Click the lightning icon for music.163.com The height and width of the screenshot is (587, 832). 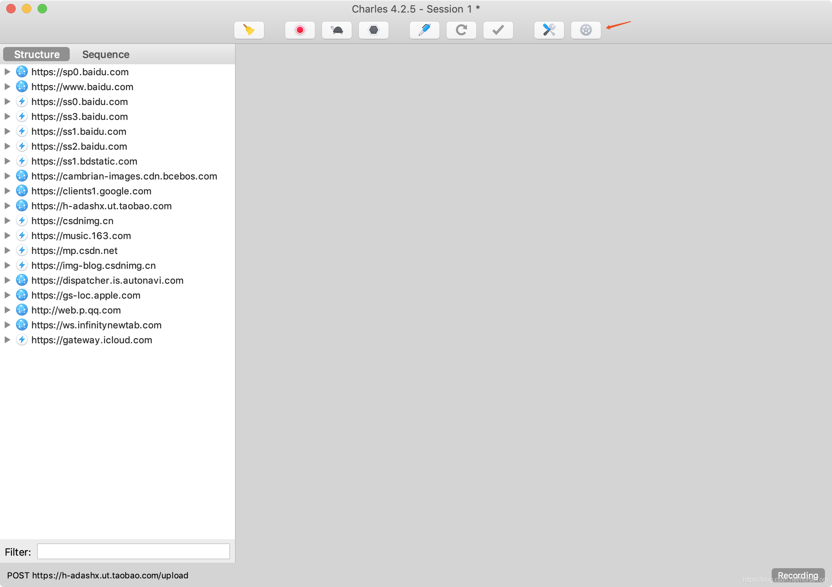click(22, 236)
